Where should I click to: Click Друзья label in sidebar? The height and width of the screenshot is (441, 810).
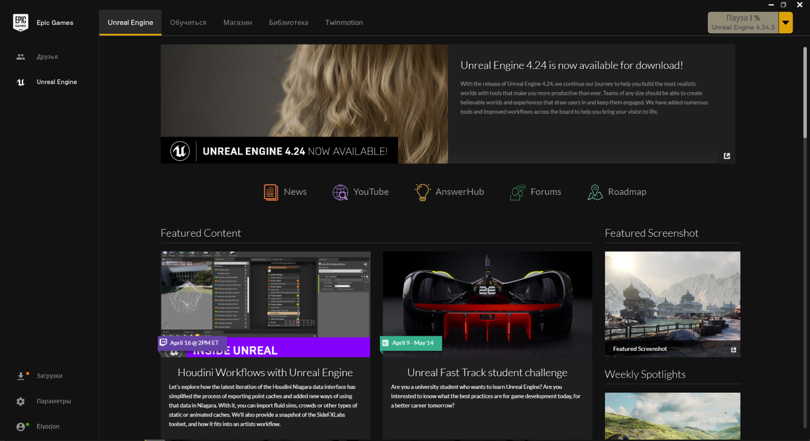47,57
